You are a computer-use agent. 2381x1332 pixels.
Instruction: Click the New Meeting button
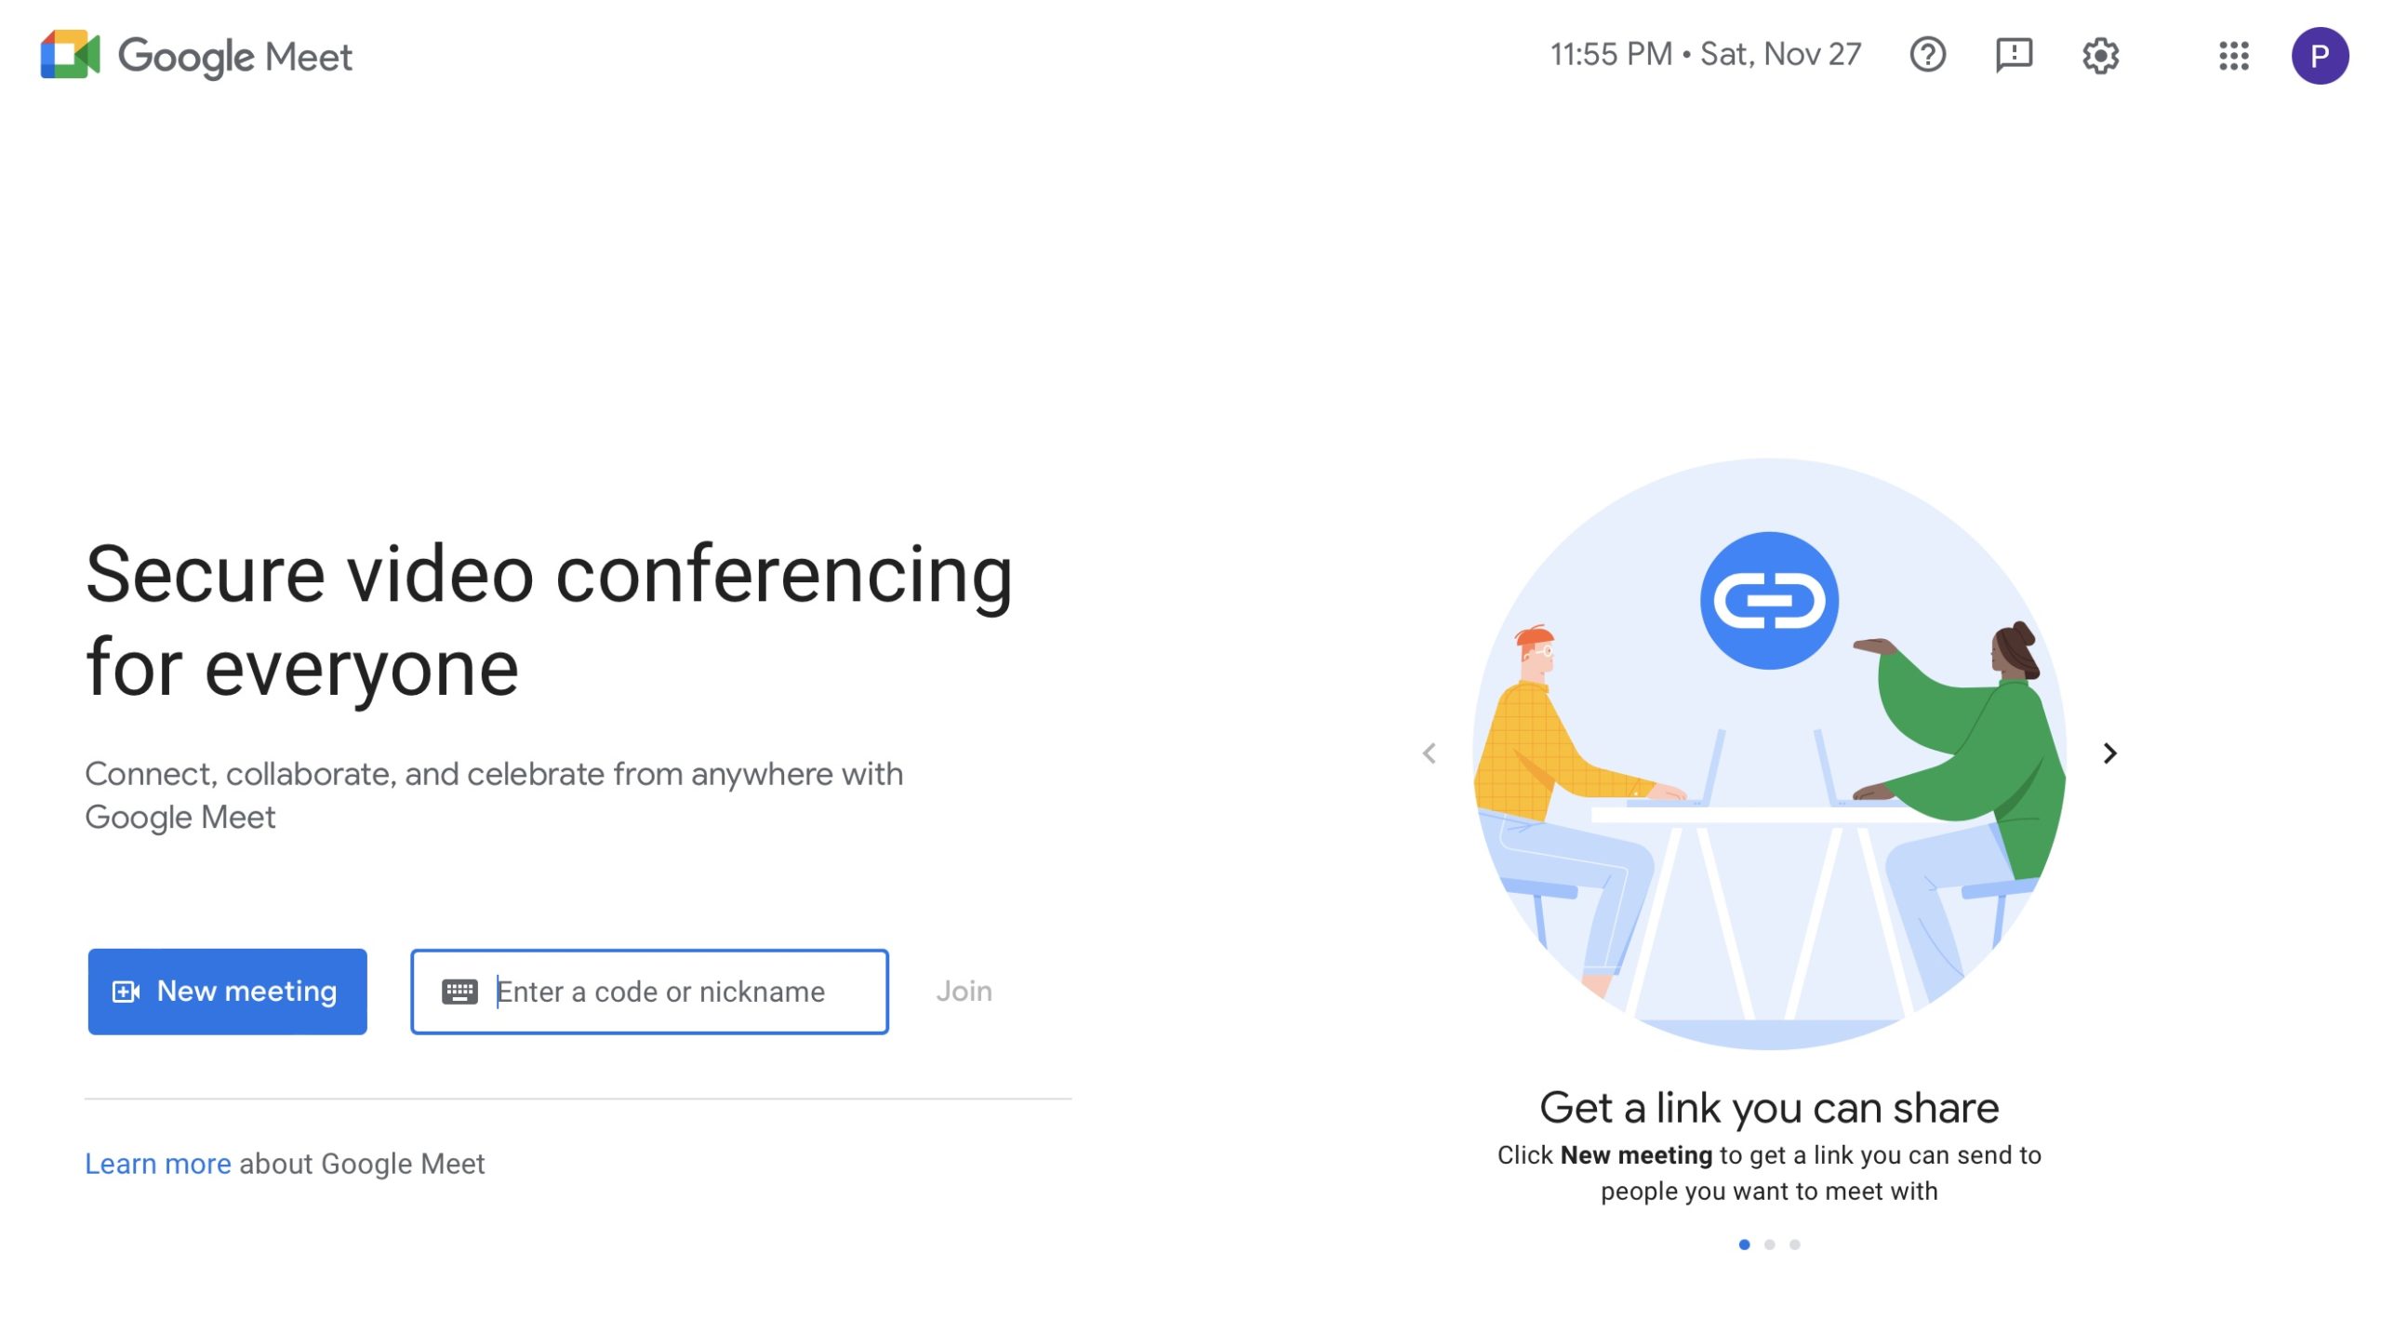point(227,990)
